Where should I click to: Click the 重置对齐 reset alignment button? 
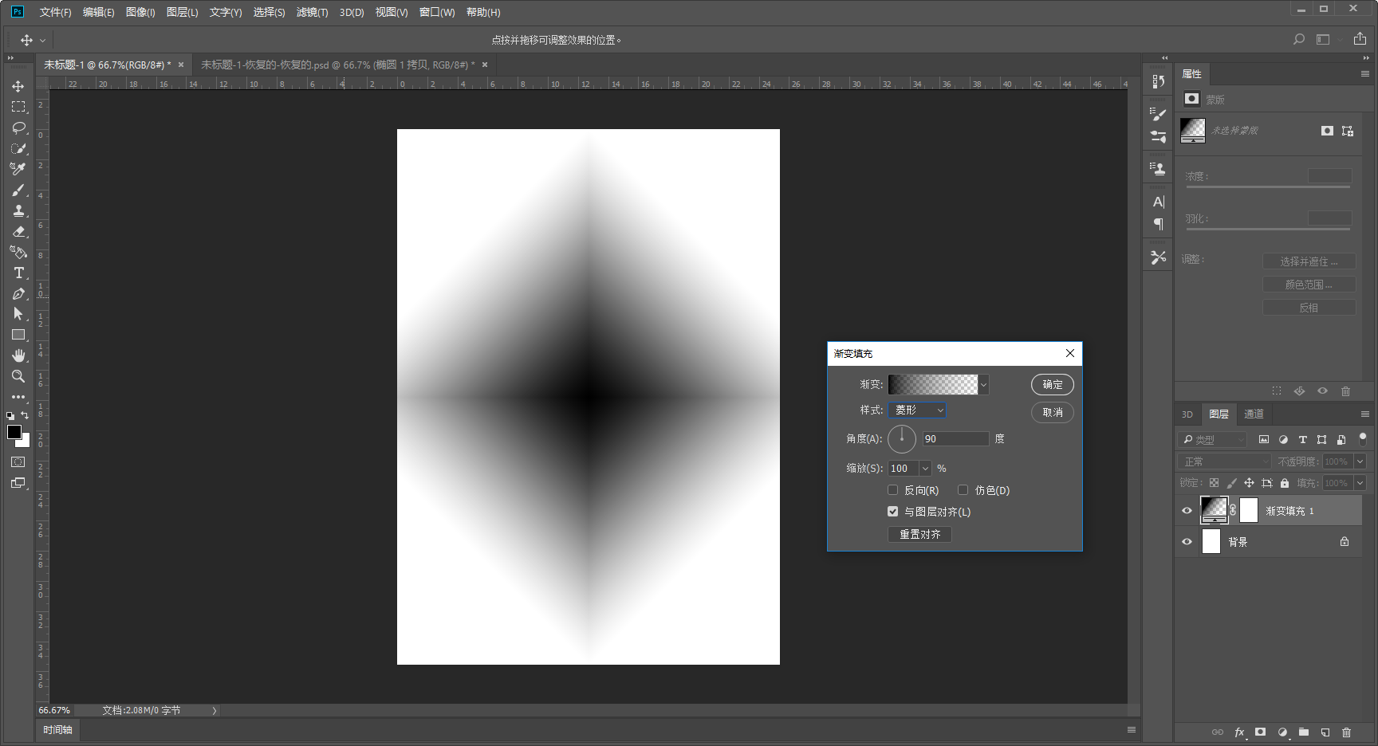click(919, 534)
